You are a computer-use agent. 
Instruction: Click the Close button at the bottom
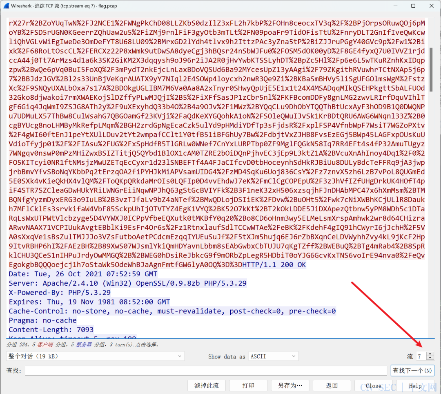tap(373, 386)
